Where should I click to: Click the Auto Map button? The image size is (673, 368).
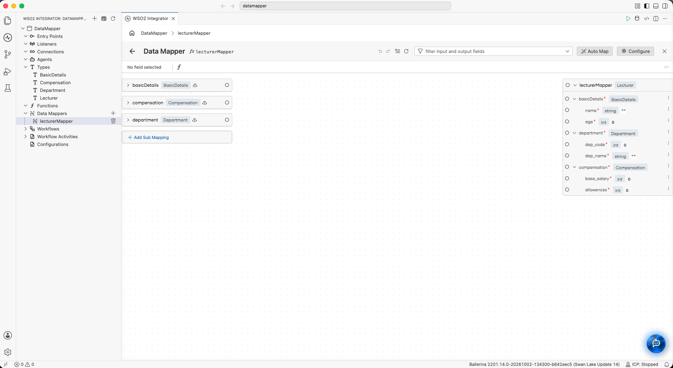[595, 51]
